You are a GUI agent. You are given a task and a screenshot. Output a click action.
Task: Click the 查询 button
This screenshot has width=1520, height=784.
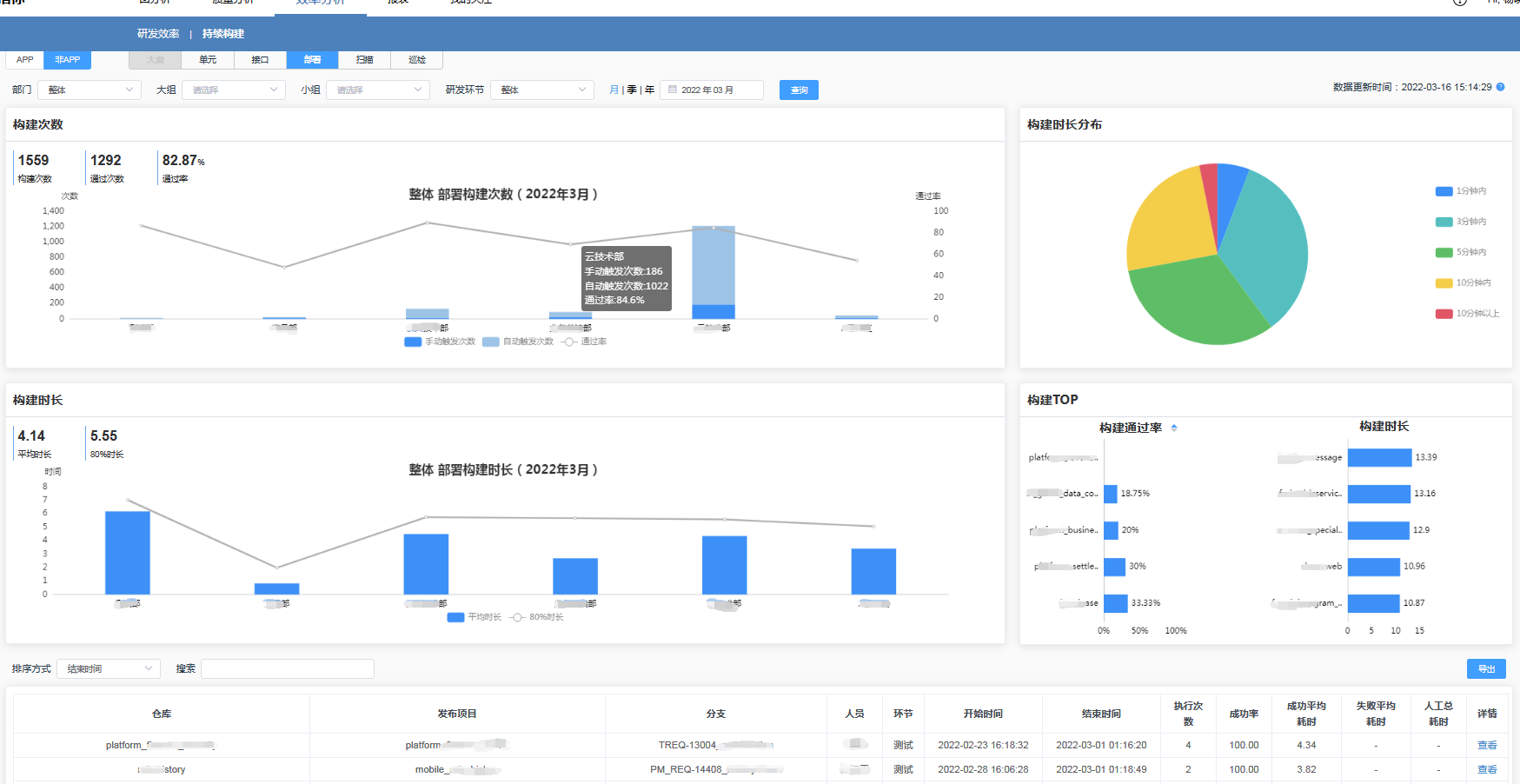click(x=799, y=90)
